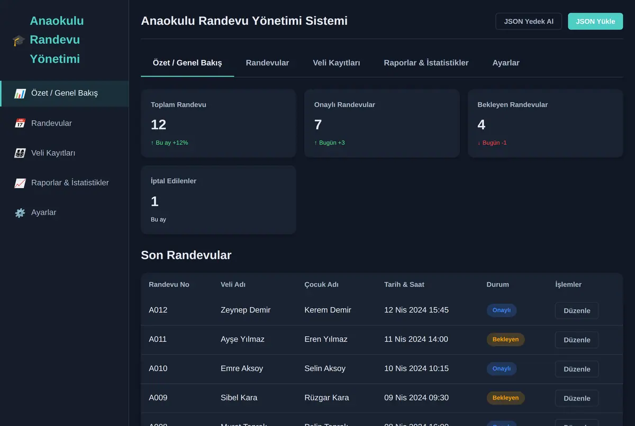Click the Durum column header
Viewport: 635px width, 426px height.
(x=497, y=284)
